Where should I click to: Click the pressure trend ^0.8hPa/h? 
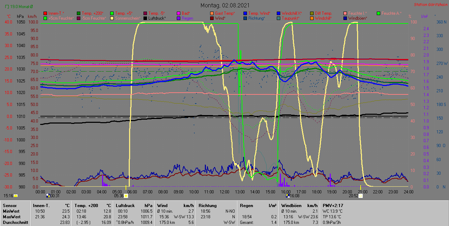125,222
